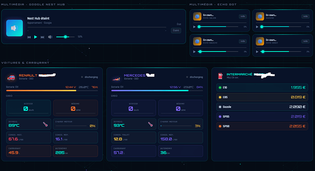The image size is (315, 171).
Task: Click Veille button on Cuisine Echo
Action: coord(305,16)
